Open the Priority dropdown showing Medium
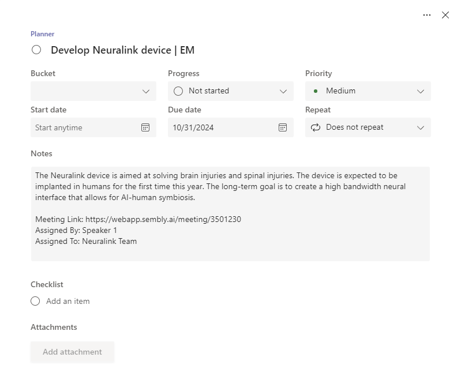The width and height of the screenshot is (461, 380). tap(368, 91)
